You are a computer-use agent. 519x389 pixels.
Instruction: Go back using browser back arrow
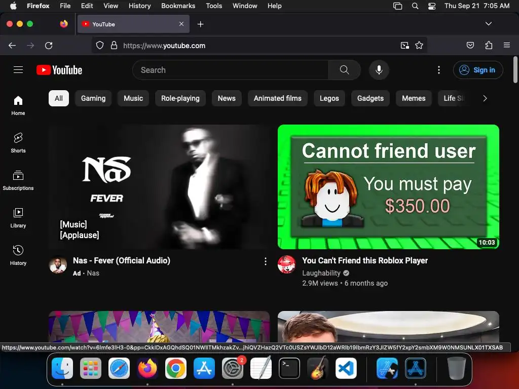pos(12,45)
